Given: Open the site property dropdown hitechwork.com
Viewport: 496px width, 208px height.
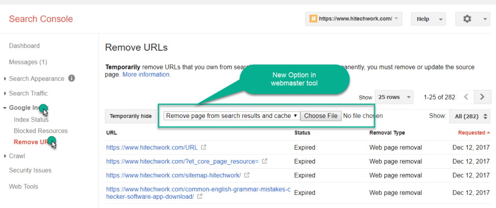Looking at the screenshot, I should [354, 19].
